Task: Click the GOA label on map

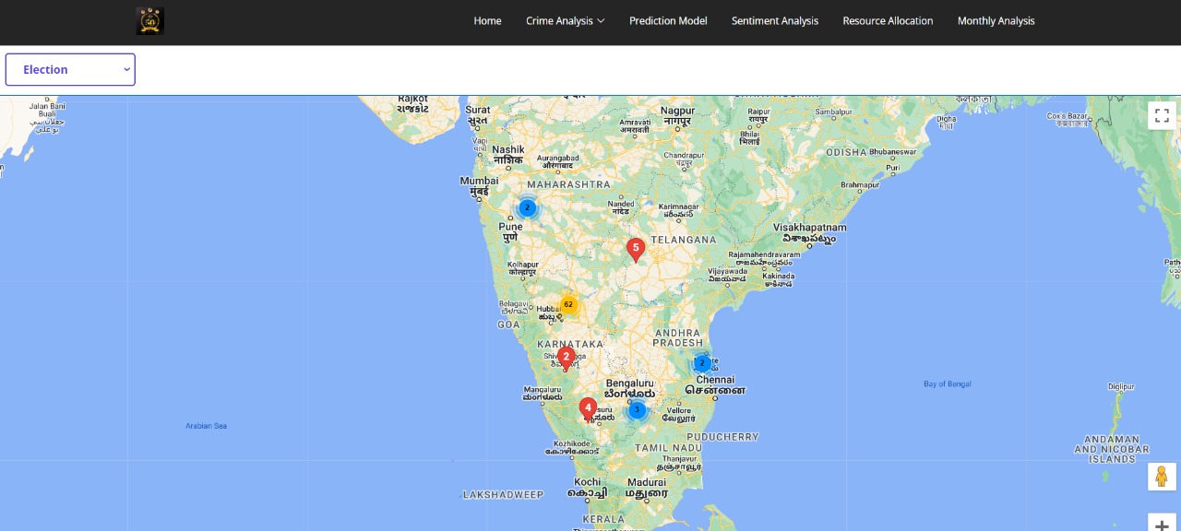Action: pyautogui.click(x=509, y=324)
